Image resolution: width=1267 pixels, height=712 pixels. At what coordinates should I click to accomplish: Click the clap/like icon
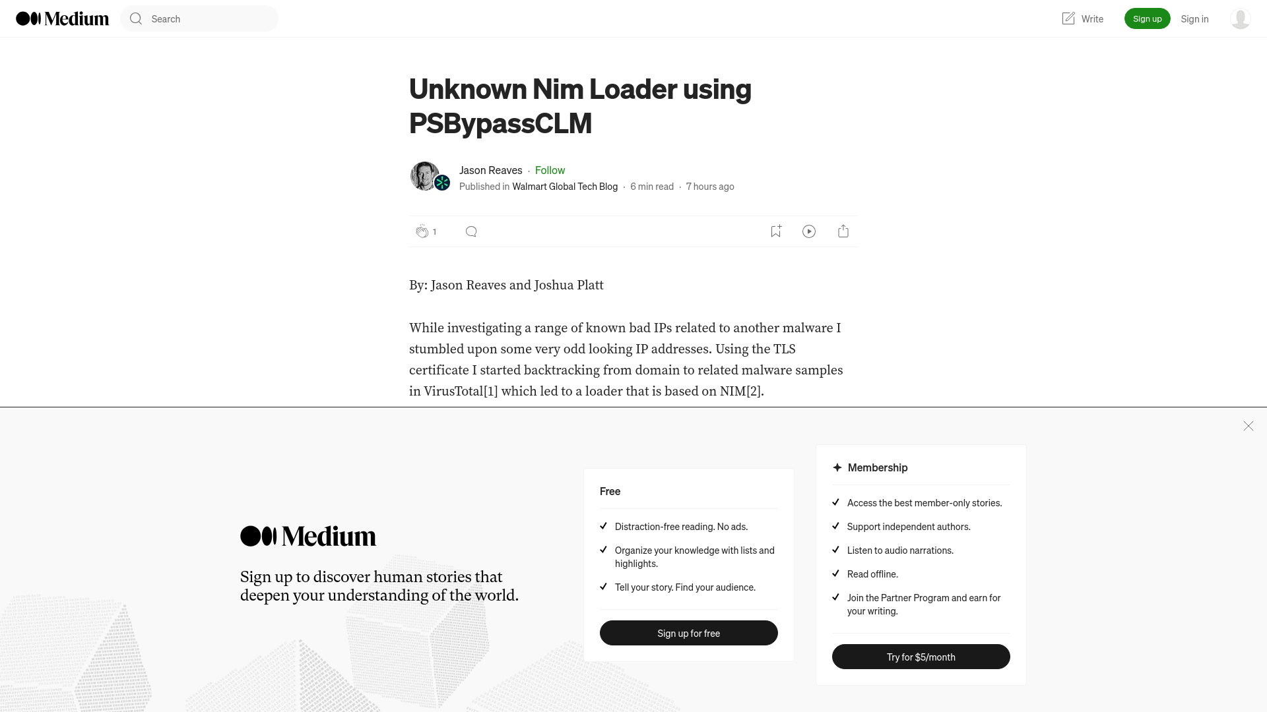pos(421,230)
